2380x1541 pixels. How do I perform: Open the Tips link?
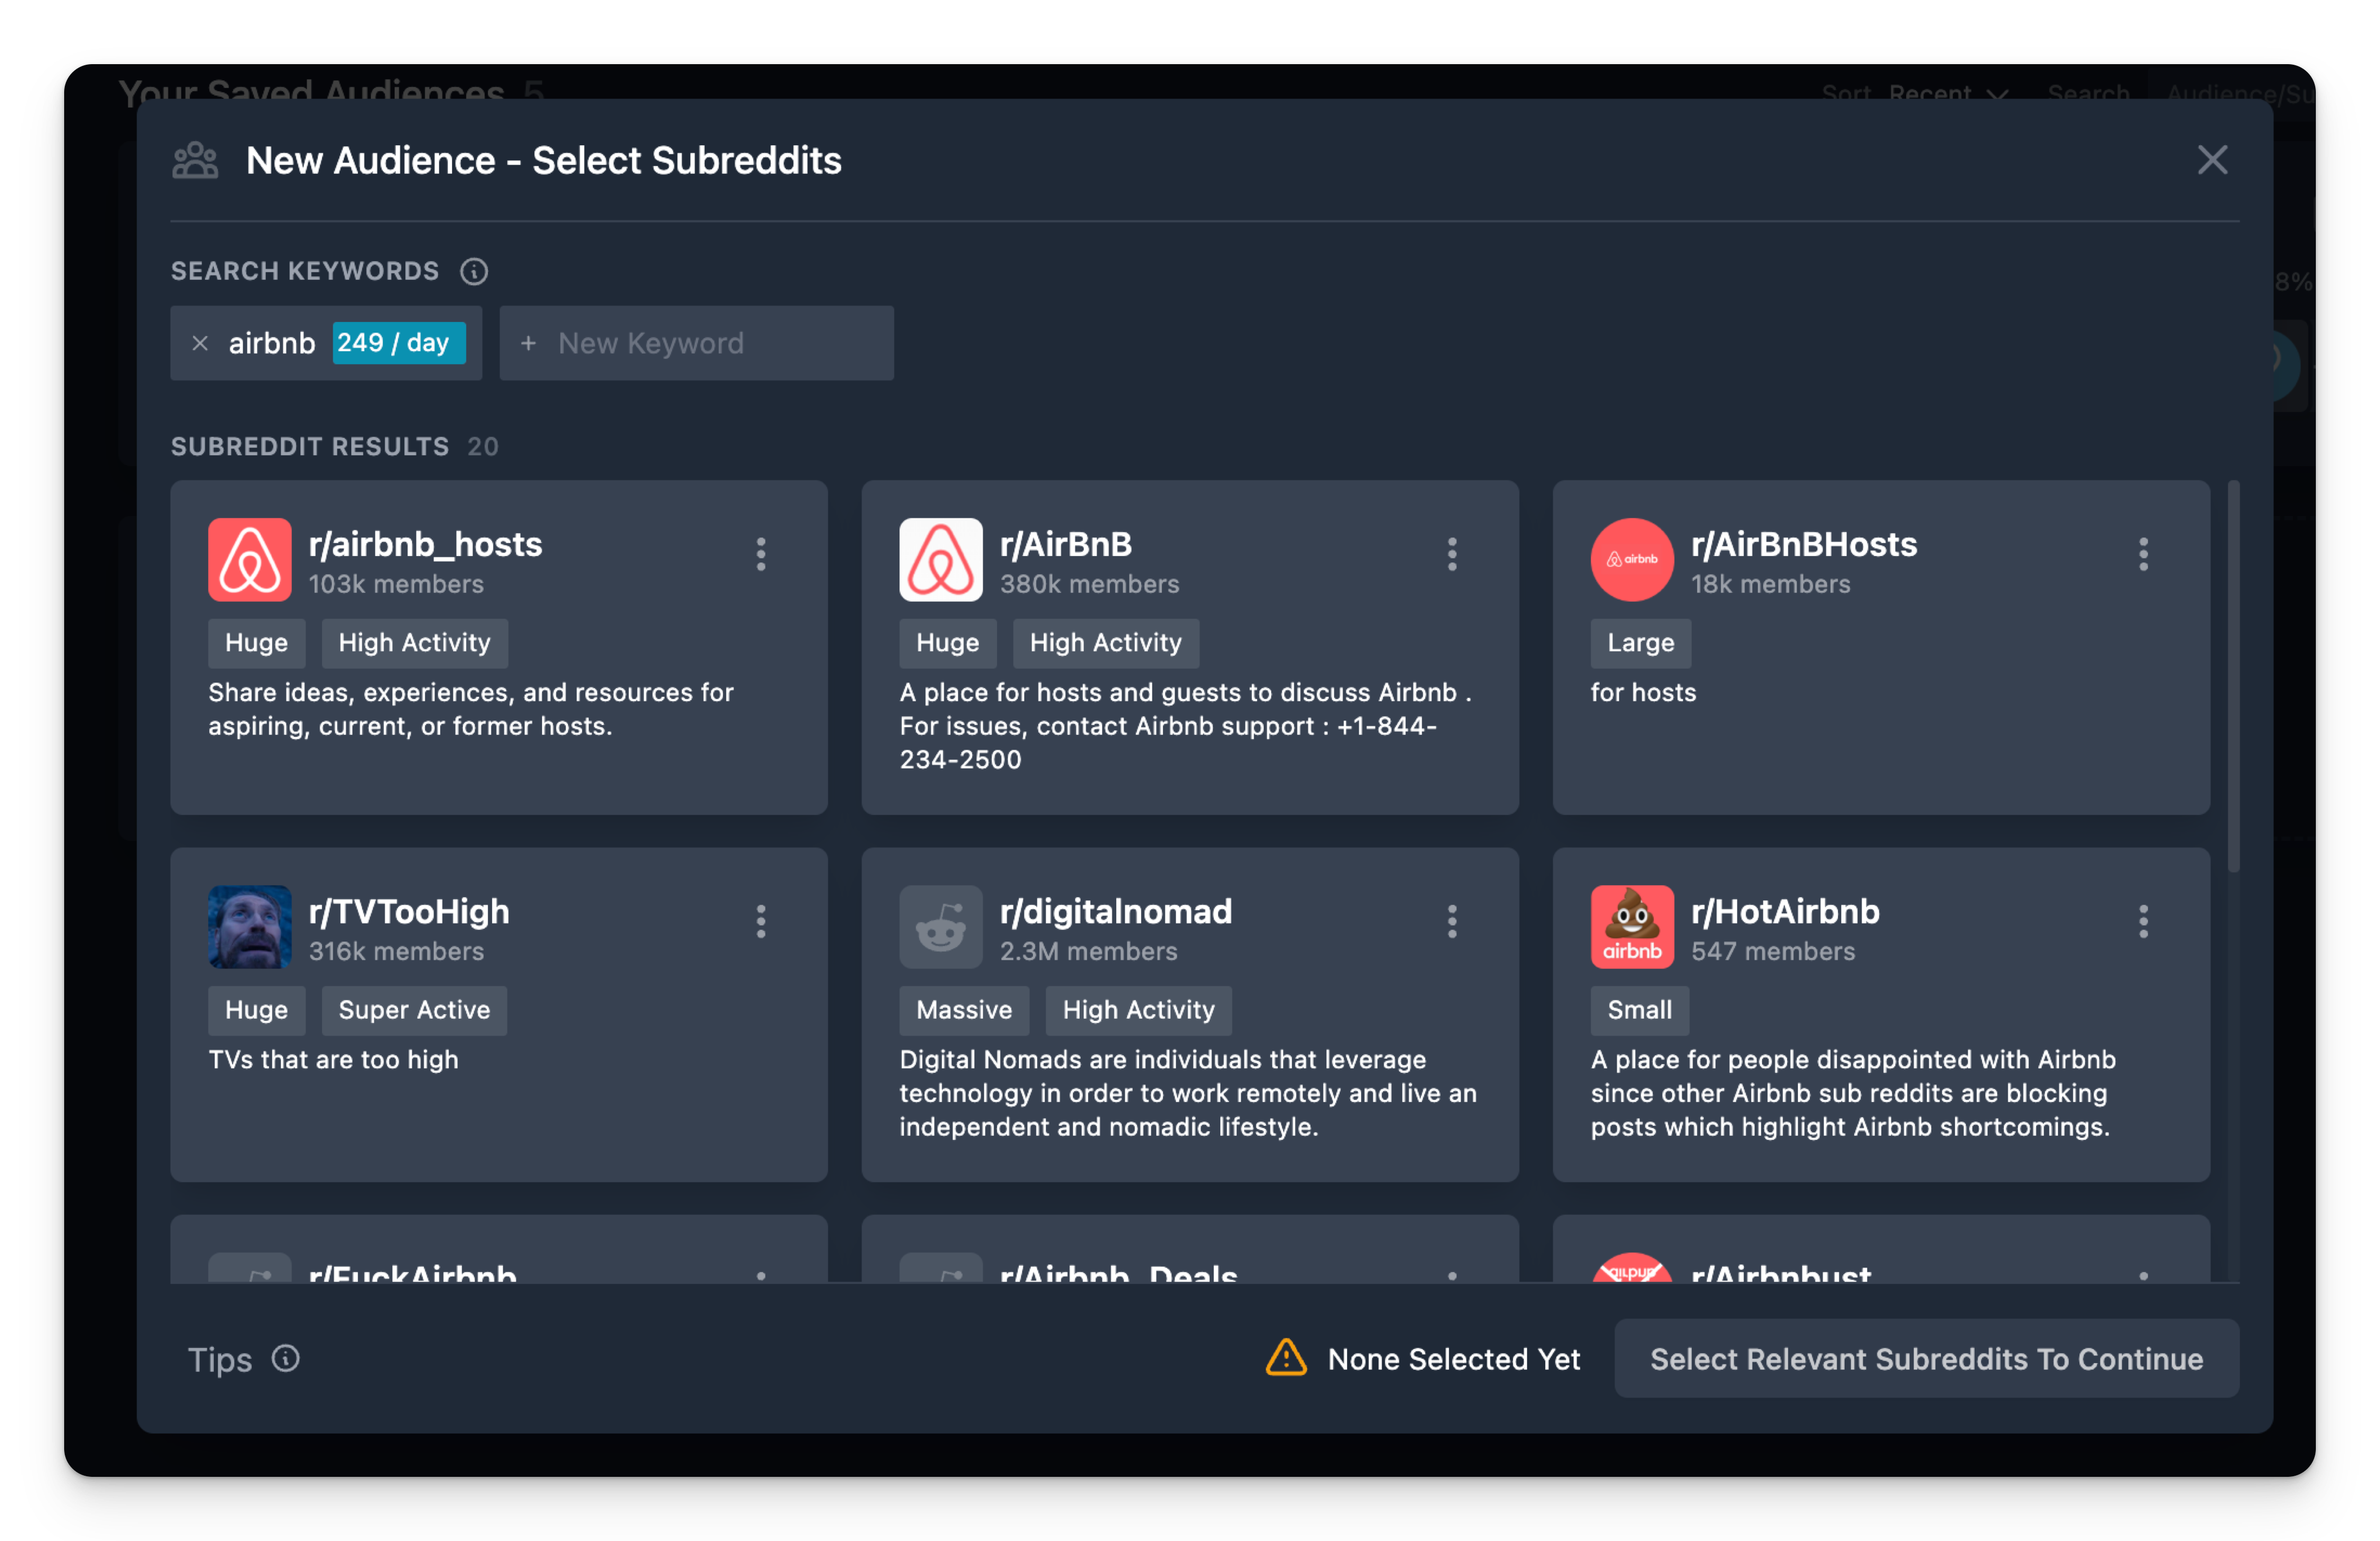(x=220, y=1359)
